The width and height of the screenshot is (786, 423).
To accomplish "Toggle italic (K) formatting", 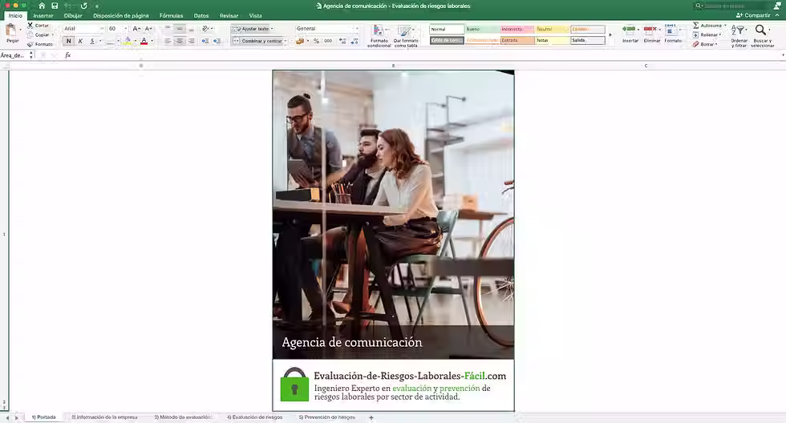I will click(80, 41).
